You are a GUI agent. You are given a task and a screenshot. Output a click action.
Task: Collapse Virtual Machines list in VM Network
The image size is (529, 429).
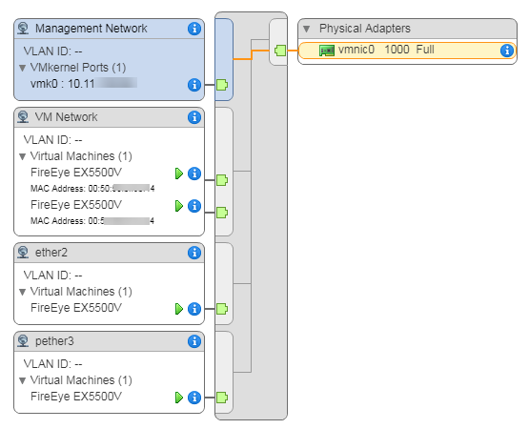[x=23, y=156]
